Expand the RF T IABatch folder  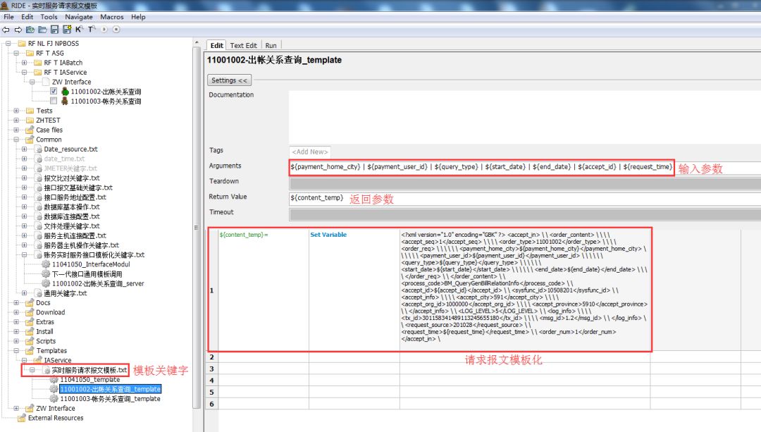24,63
